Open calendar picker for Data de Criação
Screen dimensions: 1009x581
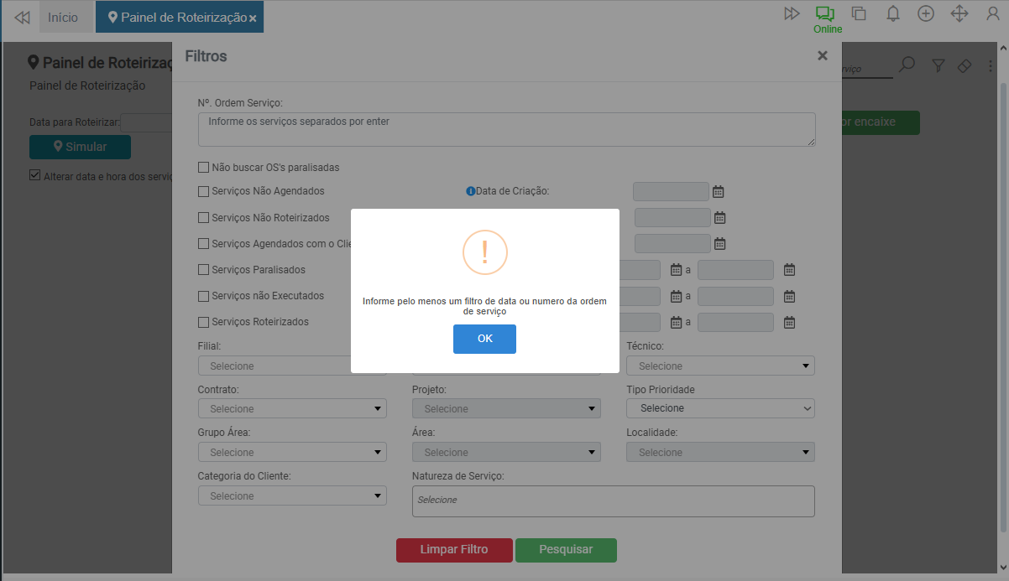(718, 191)
